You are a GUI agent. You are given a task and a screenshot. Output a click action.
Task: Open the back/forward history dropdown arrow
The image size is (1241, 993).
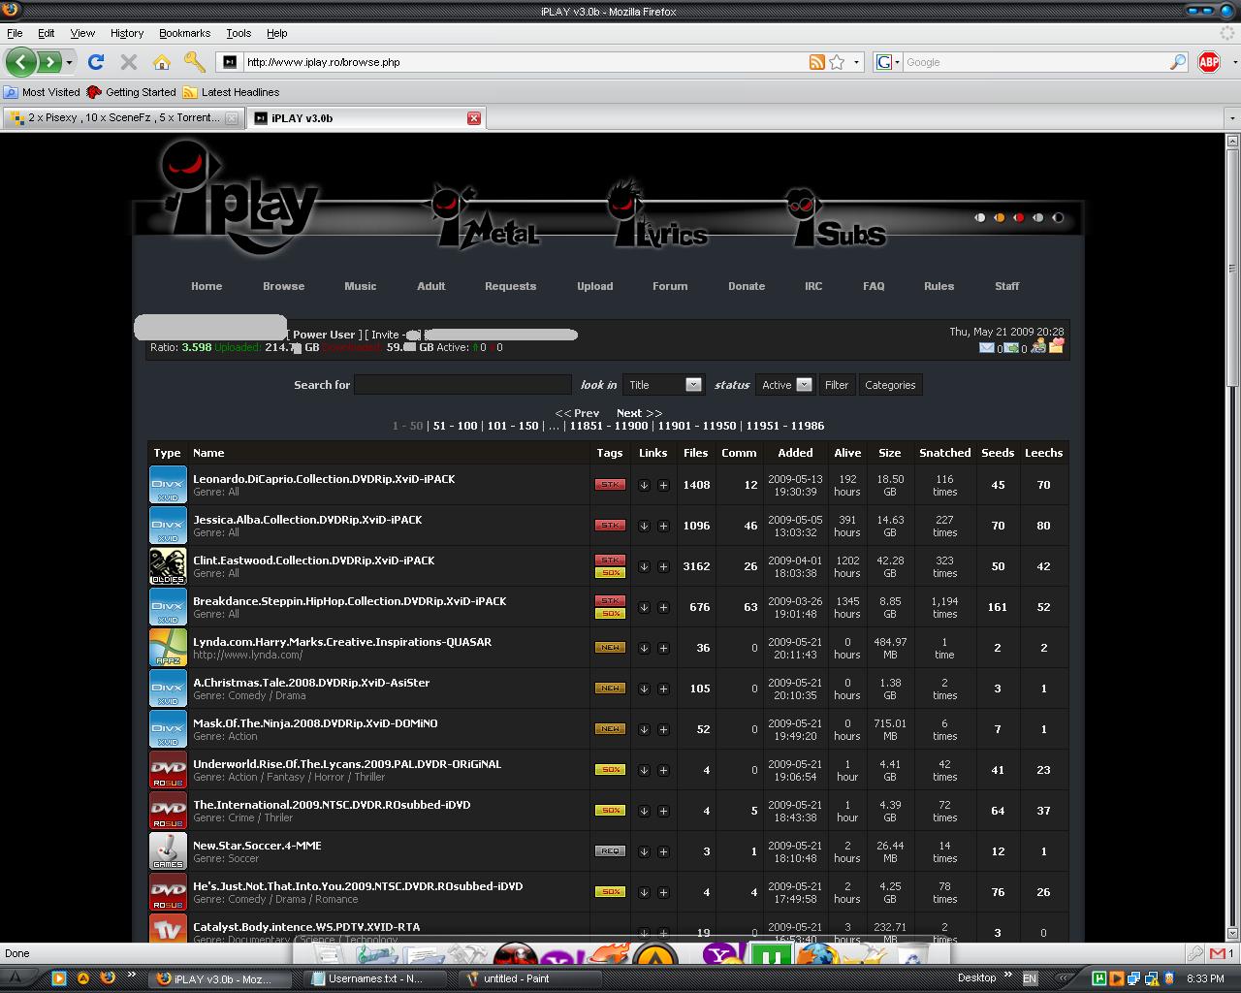tap(69, 62)
